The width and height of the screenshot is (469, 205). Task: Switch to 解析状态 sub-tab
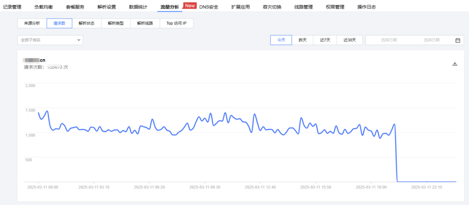(x=86, y=23)
